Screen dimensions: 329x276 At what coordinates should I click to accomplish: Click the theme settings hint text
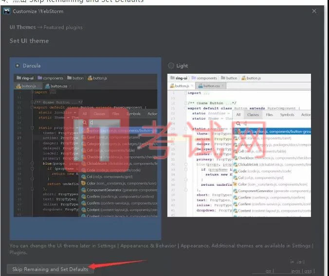(162, 249)
